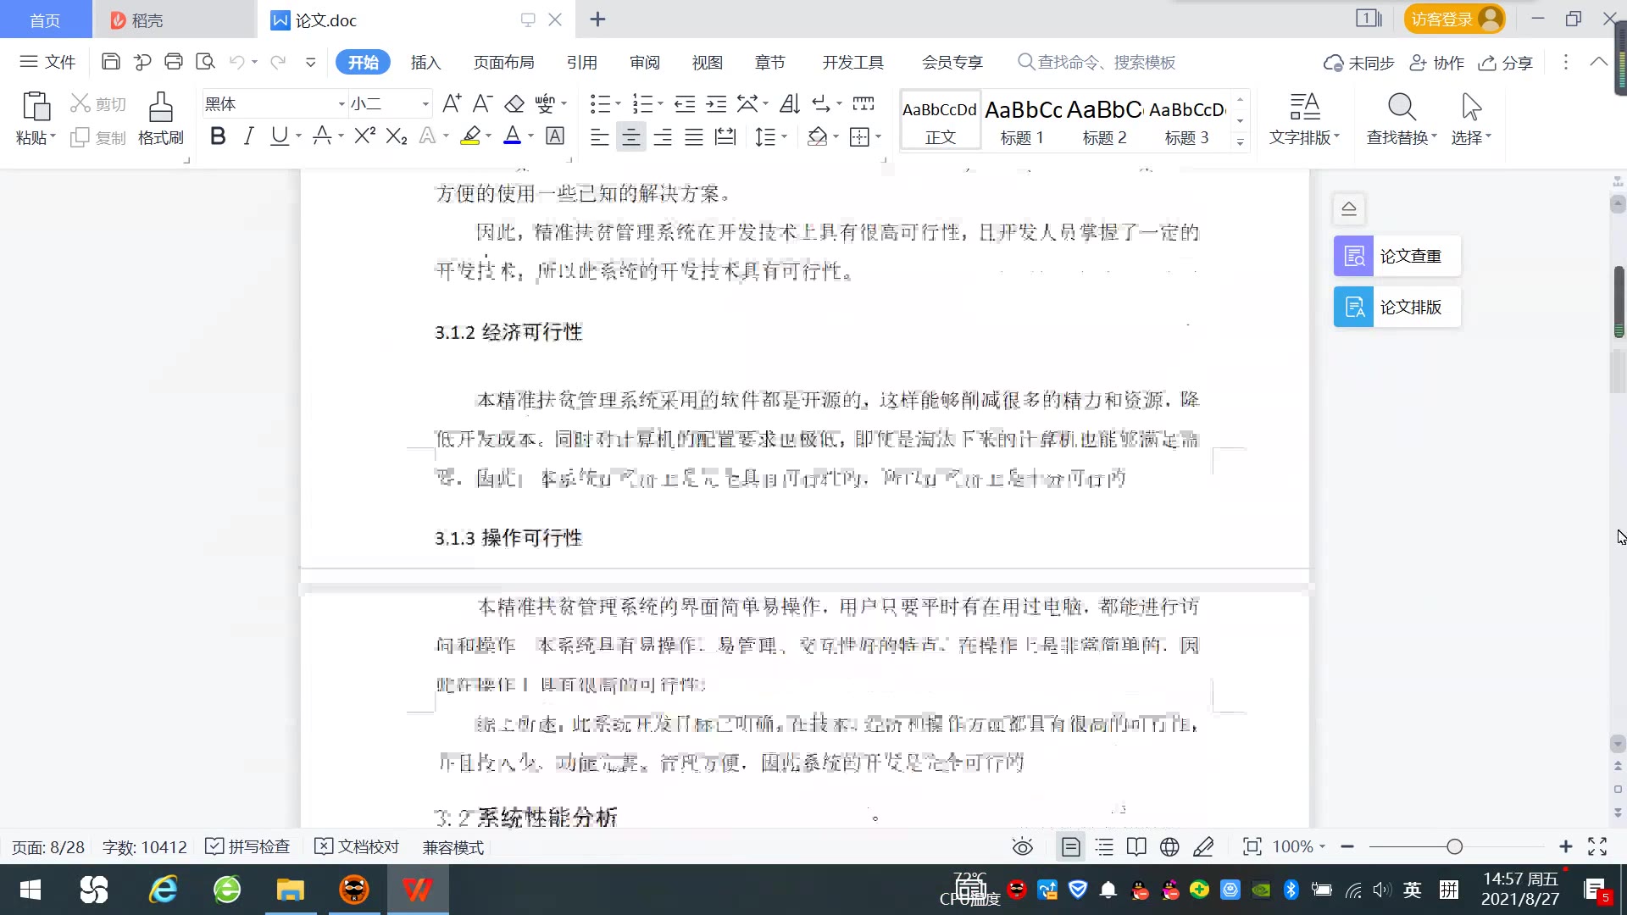The width and height of the screenshot is (1627, 915).
Task: Toggle italic formatting
Action: coord(248,136)
